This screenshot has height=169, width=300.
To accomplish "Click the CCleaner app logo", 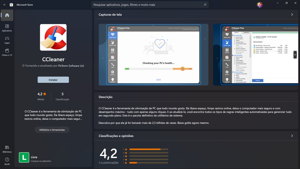I will (x=53, y=37).
